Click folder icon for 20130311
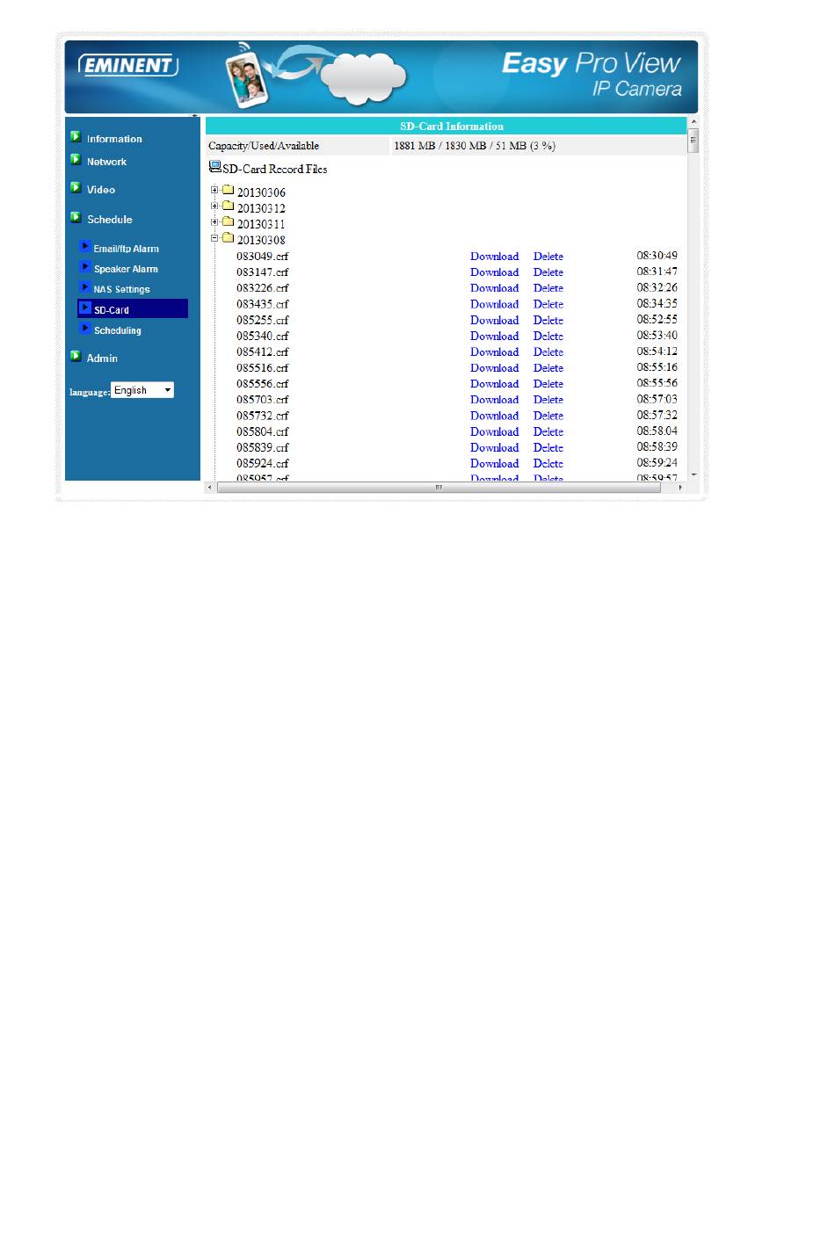835x1253 pixels. click(x=228, y=222)
